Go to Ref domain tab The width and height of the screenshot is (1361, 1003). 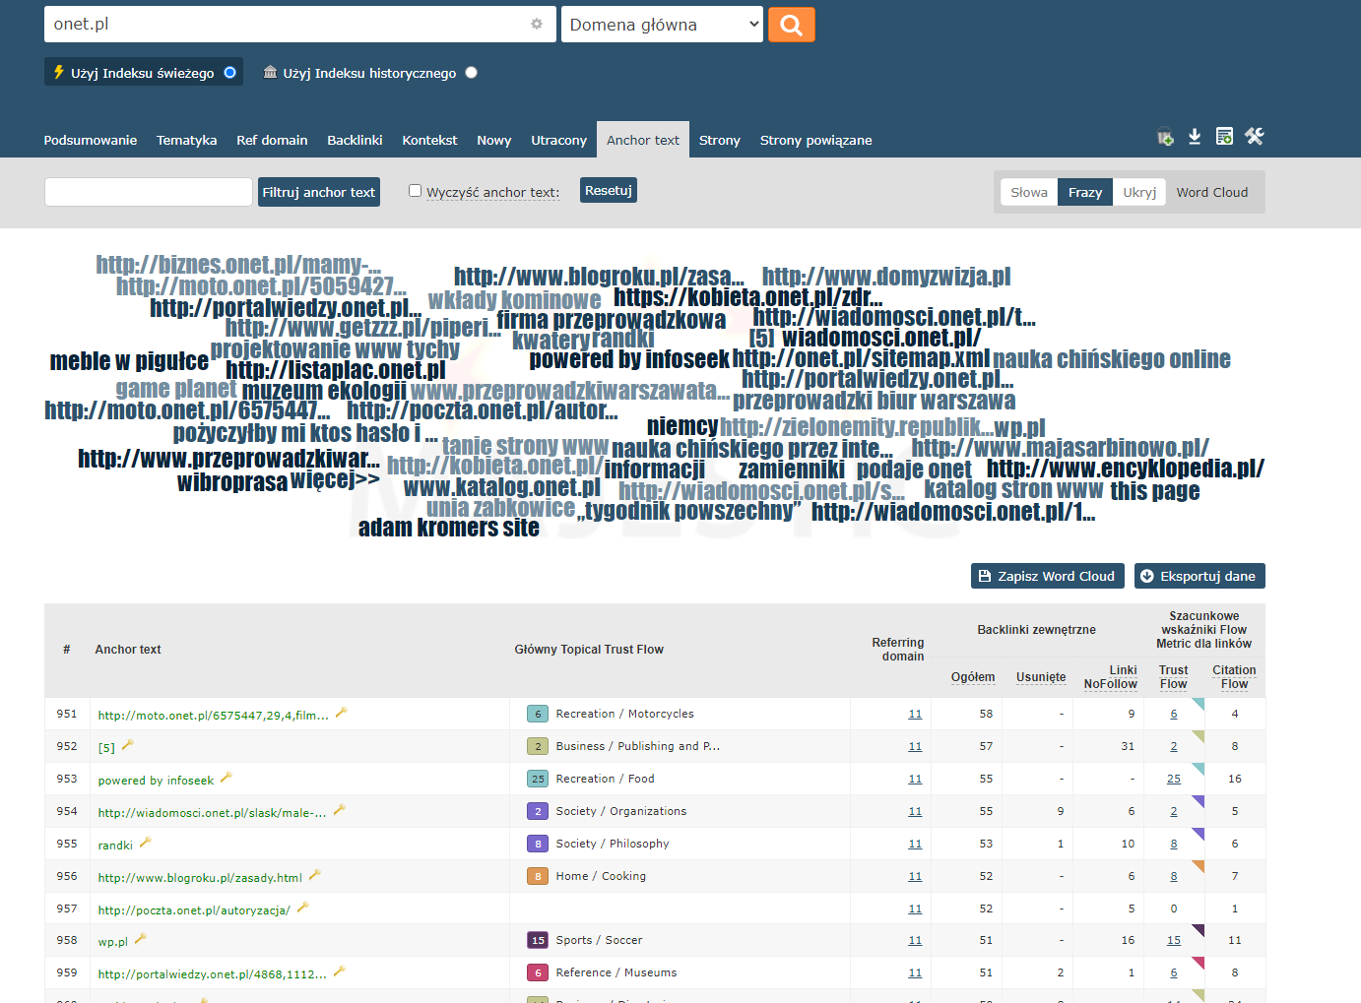click(272, 140)
